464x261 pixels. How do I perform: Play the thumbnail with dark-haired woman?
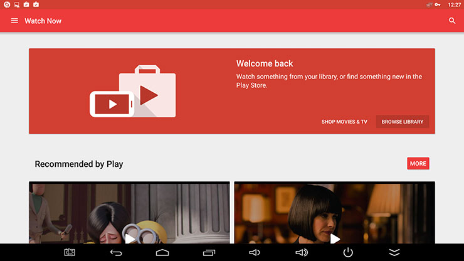point(334,213)
